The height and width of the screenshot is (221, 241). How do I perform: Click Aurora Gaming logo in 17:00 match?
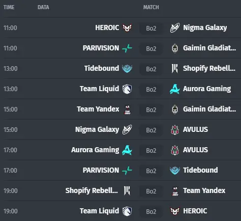pyautogui.click(x=127, y=150)
